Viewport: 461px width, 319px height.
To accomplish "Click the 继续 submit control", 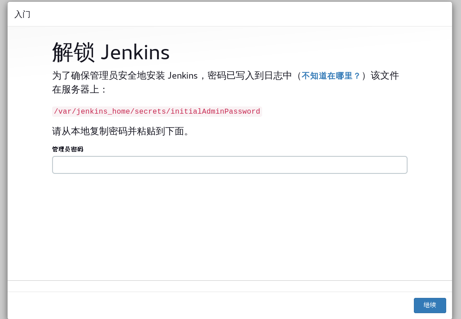I will [x=430, y=305].
